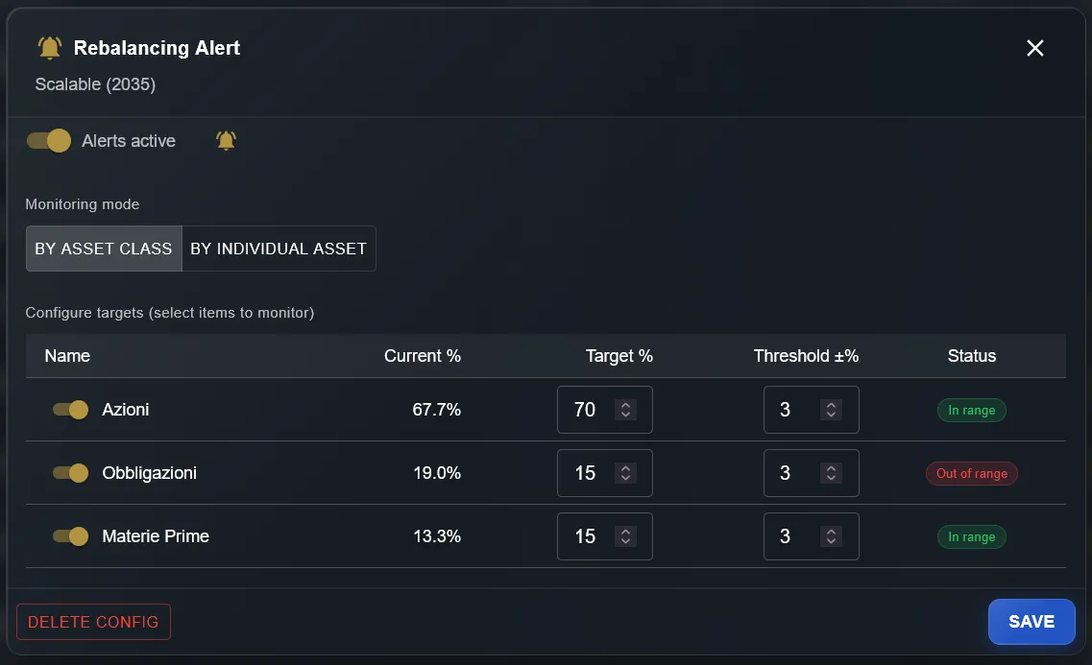Switch to BY INDIVIDUAL ASSET mode
Image resolution: width=1092 pixels, height=665 pixels.
278,249
